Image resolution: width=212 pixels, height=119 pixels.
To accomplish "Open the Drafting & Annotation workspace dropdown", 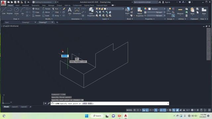I will (x=44, y=2).
